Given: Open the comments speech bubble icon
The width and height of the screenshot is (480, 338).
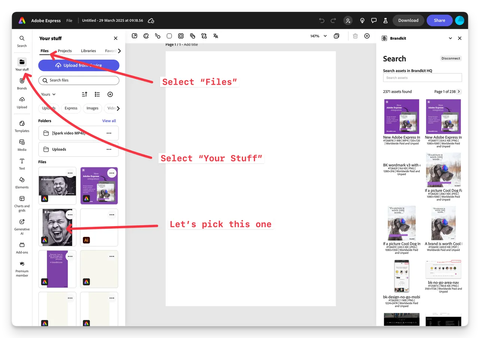Looking at the screenshot, I should (x=374, y=21).
